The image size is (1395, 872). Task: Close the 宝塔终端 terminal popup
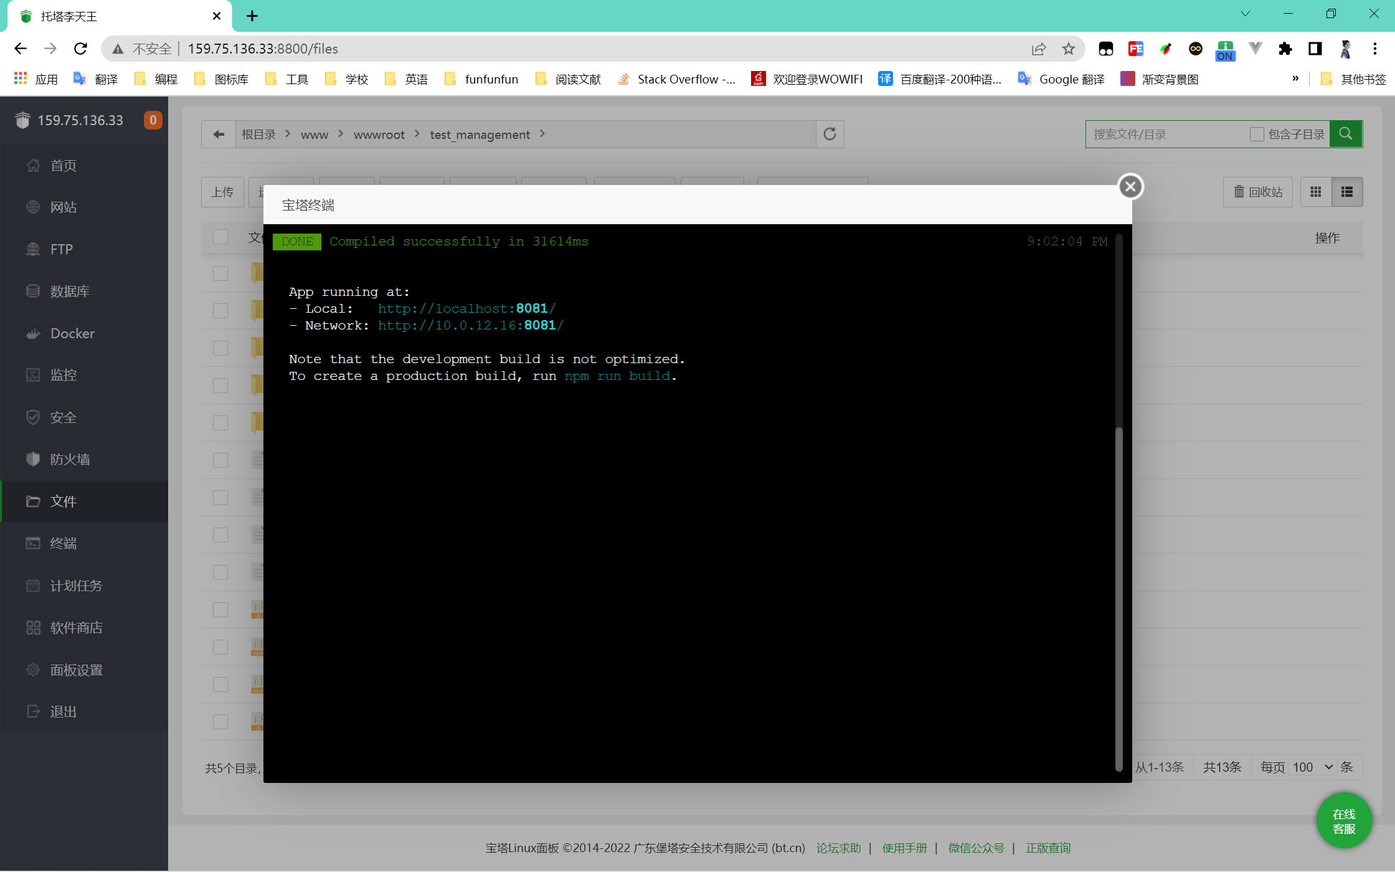(1130, 186)
